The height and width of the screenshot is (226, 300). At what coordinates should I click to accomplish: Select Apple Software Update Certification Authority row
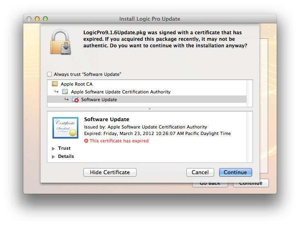tap(147, 92)
